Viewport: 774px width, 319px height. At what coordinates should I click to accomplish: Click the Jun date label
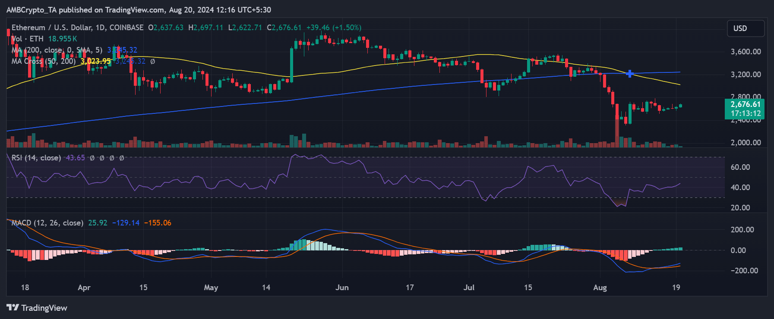pyautogui.click(x=342, y=288)
